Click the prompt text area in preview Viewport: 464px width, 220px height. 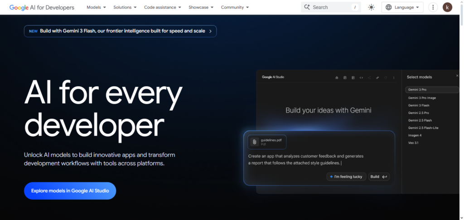pos(306,159)
